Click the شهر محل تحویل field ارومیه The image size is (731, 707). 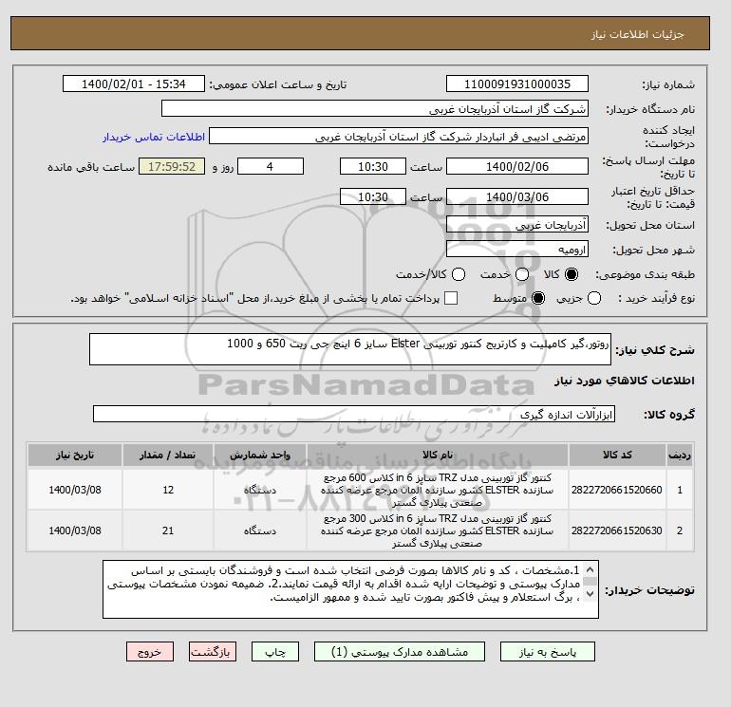point(517,249)
